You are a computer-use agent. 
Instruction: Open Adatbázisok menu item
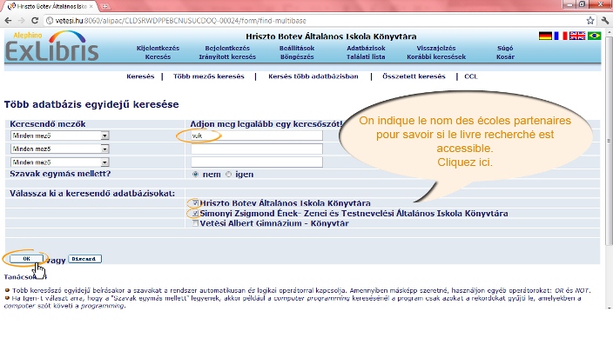[x=366, y=48]
